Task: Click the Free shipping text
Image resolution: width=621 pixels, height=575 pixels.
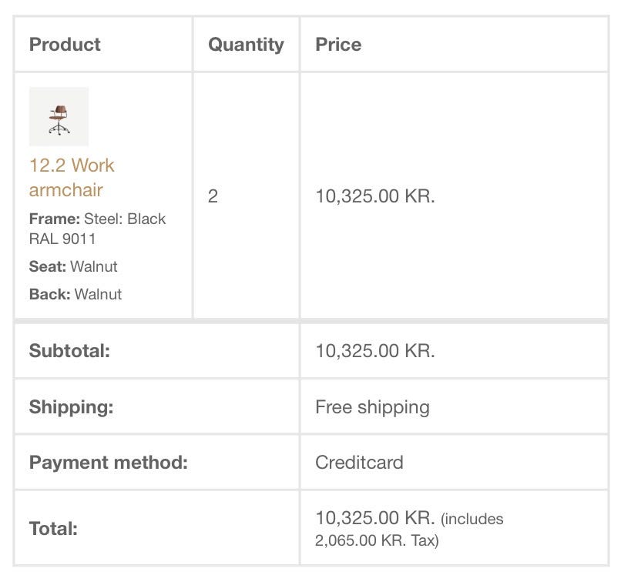Action: pos(372,407)
